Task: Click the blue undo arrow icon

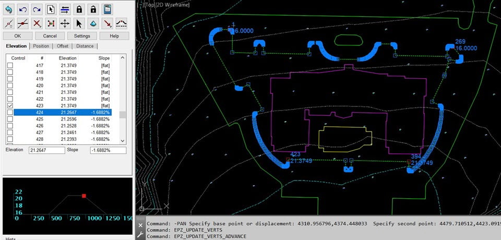Action: coord(9,9)
